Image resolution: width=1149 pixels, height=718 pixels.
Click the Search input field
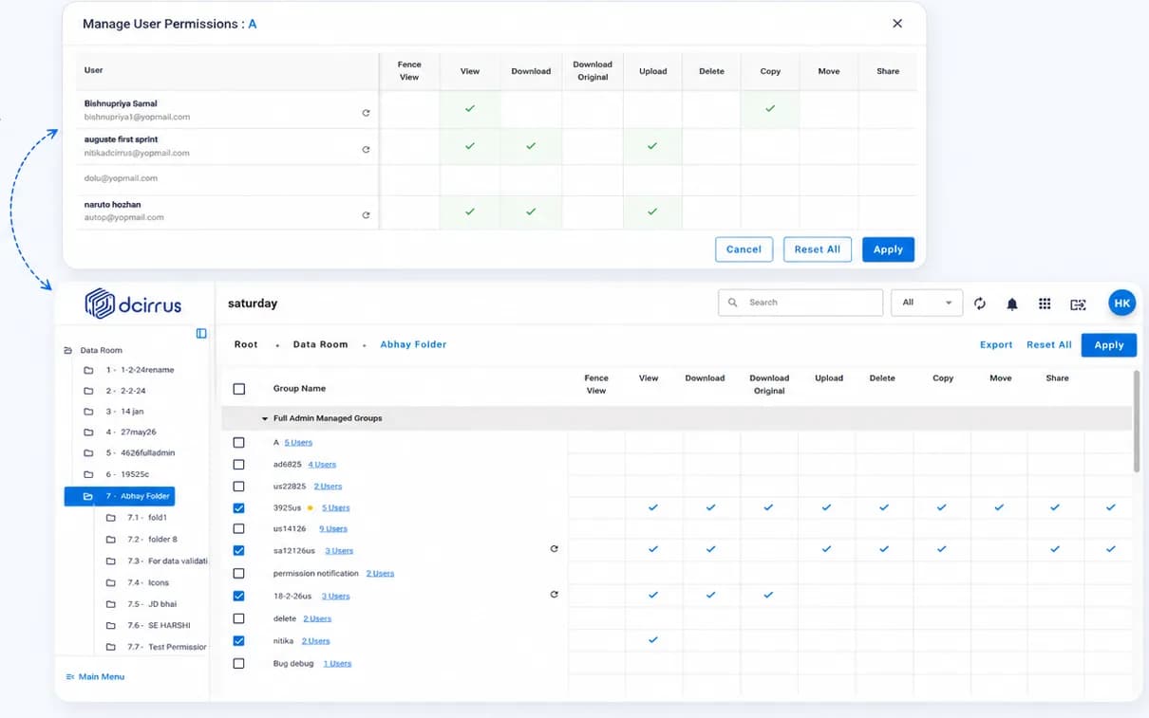[x=801, y=303]
